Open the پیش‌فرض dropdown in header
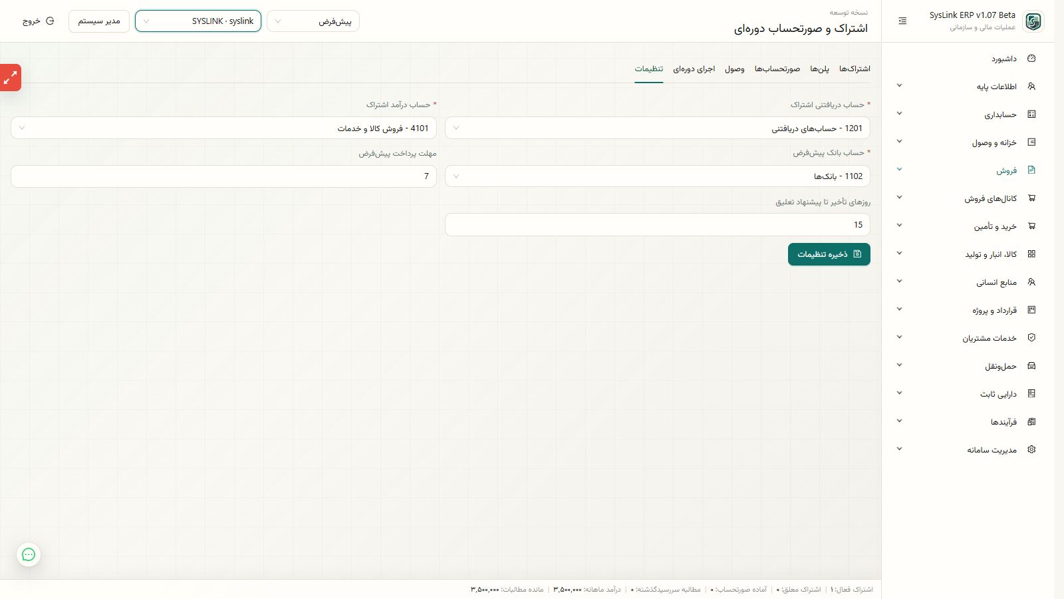 click(313, 21)
